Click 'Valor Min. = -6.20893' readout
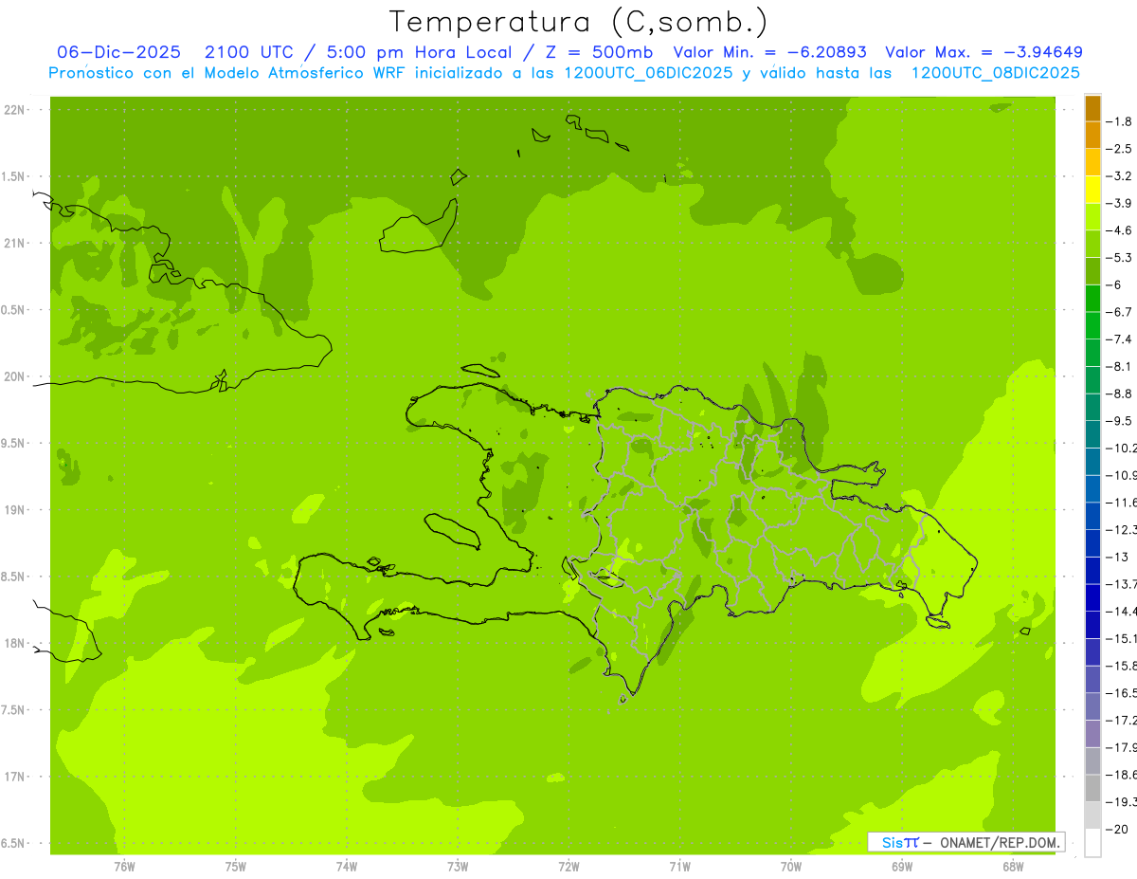This screenshot has width=1137, height=879. click(x=769, y=52)
